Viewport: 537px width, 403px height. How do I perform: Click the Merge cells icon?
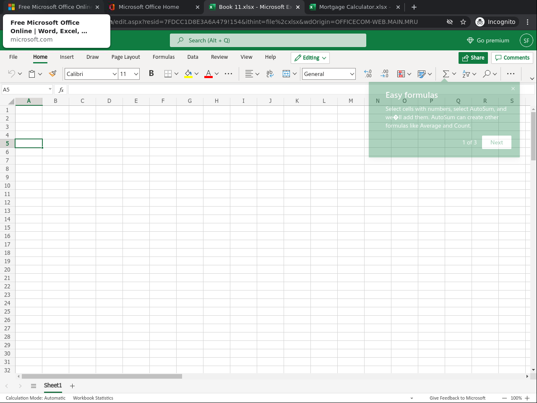tap(287, 74)
